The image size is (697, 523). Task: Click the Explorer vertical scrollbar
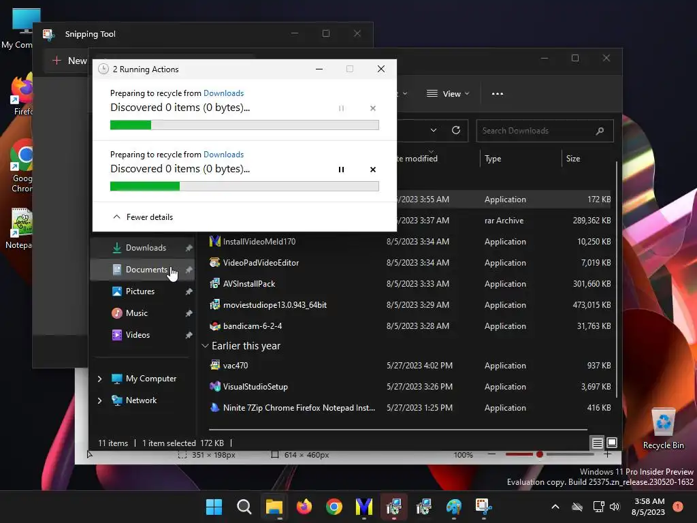(617, 279)
